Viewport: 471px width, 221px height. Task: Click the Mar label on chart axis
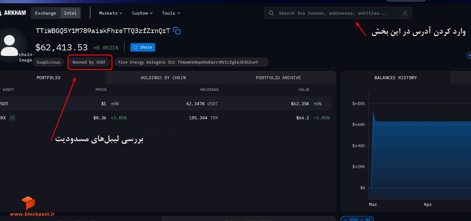[x=373, y=205]
